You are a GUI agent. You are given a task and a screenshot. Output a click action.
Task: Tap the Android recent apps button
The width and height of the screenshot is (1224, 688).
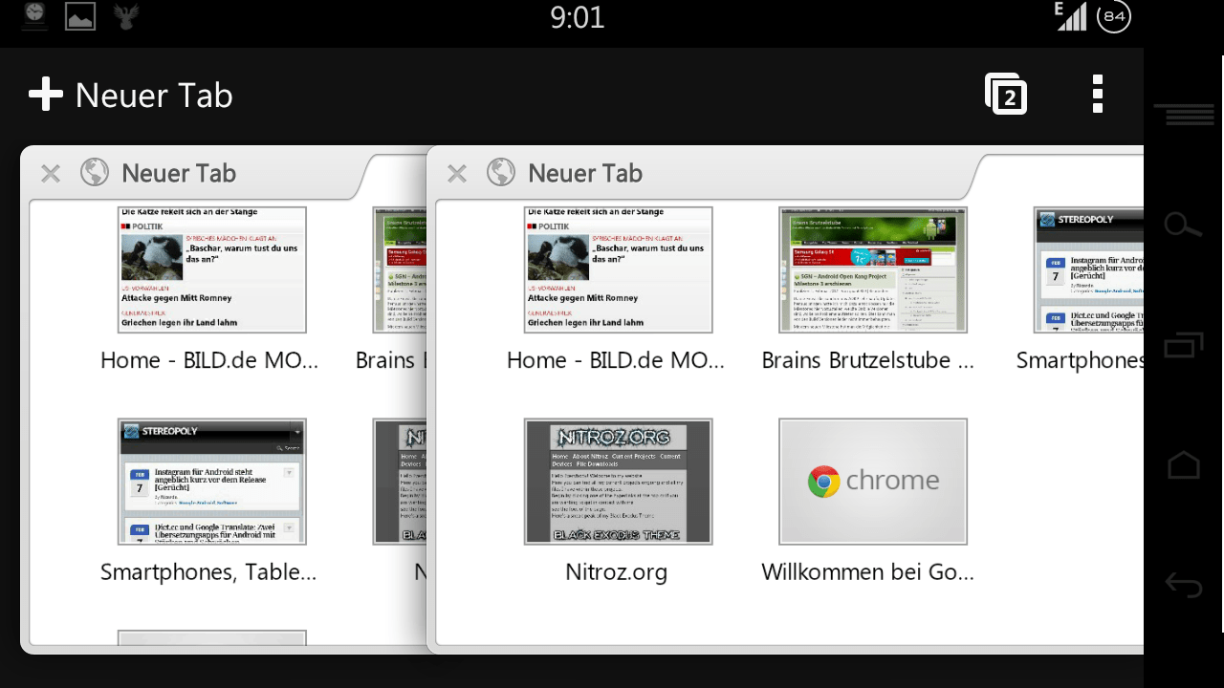point(1184,344)
